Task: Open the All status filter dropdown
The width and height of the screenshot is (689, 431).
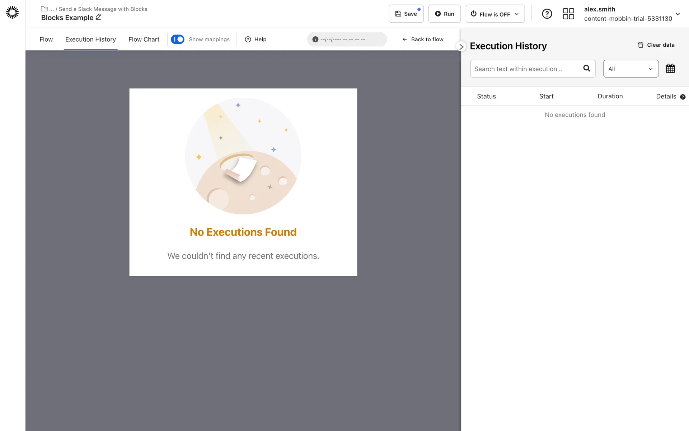Action: click(631, 69)
